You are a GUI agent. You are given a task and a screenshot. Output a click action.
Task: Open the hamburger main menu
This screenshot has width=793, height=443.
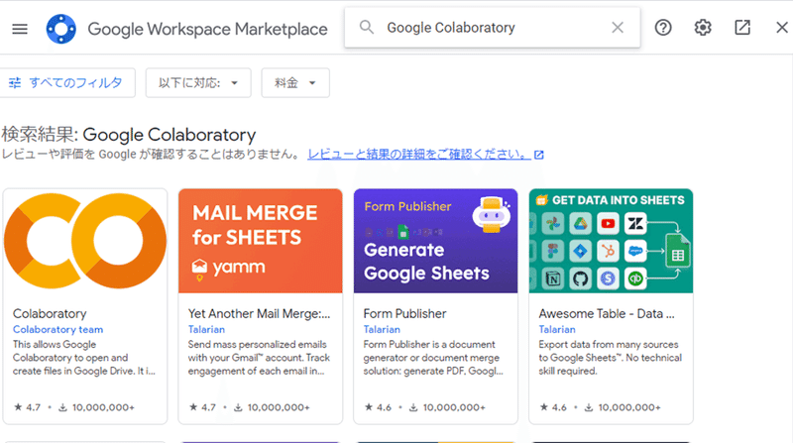tap(20, 29)
